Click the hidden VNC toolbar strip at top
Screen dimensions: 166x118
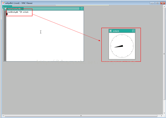(82, 5)
